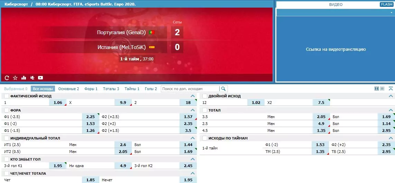The height and width of the screenshot is (183, 395).
Task: Collapse the Фора section
Action: pyautogui.click(x=193, y=110)
